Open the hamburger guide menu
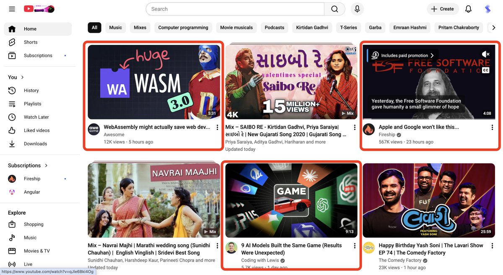The image size is (503, 275). 12,9
